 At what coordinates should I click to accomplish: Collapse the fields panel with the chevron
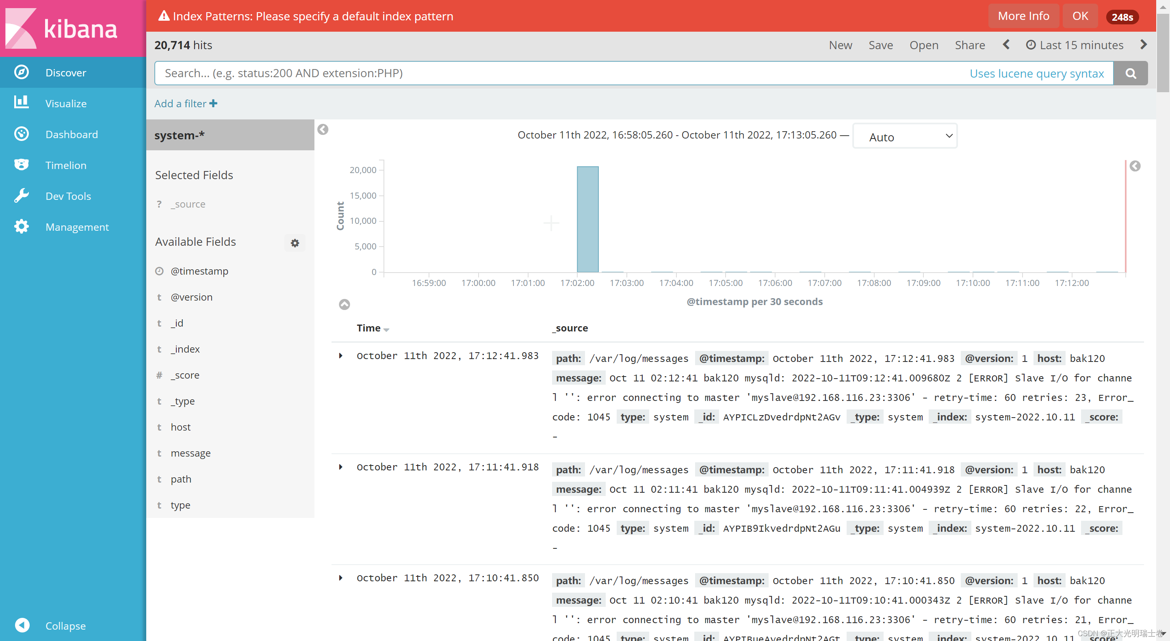click(x=323, y=130)
